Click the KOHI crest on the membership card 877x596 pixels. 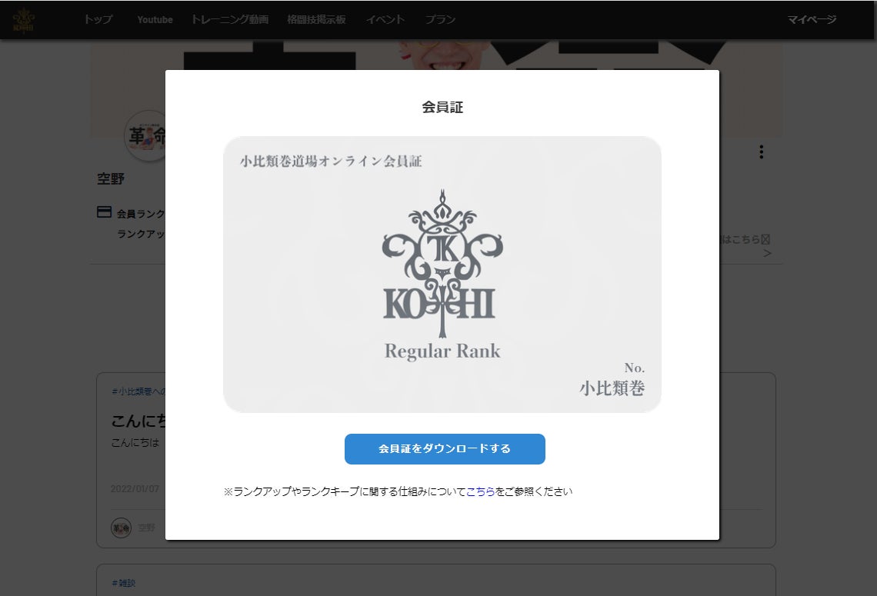pos(442,263)
